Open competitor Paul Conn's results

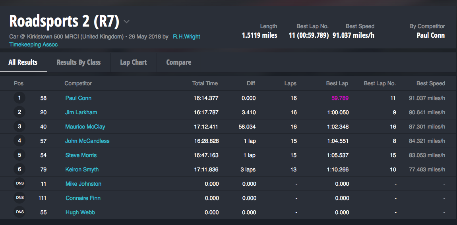78,98
